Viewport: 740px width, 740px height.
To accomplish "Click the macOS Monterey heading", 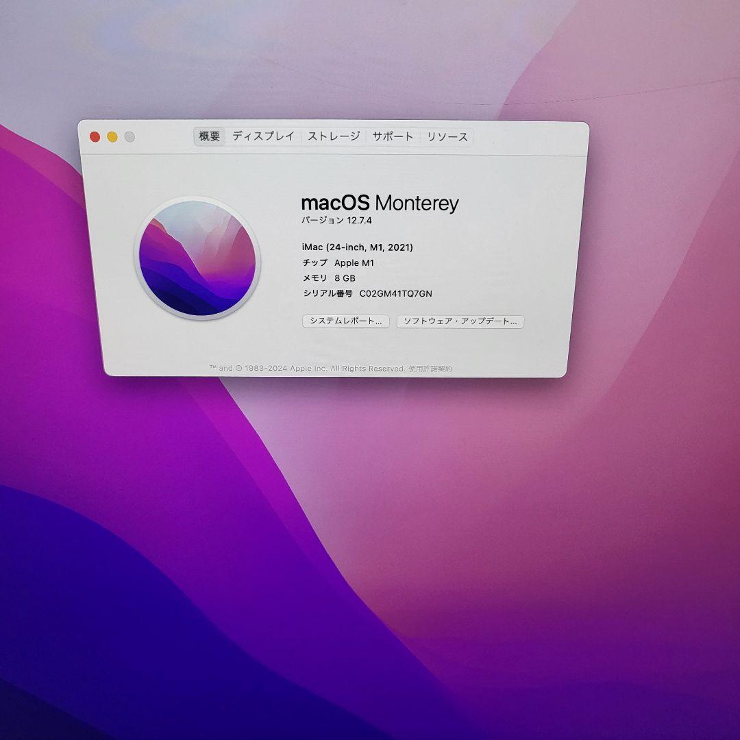I will pos(380,203).
